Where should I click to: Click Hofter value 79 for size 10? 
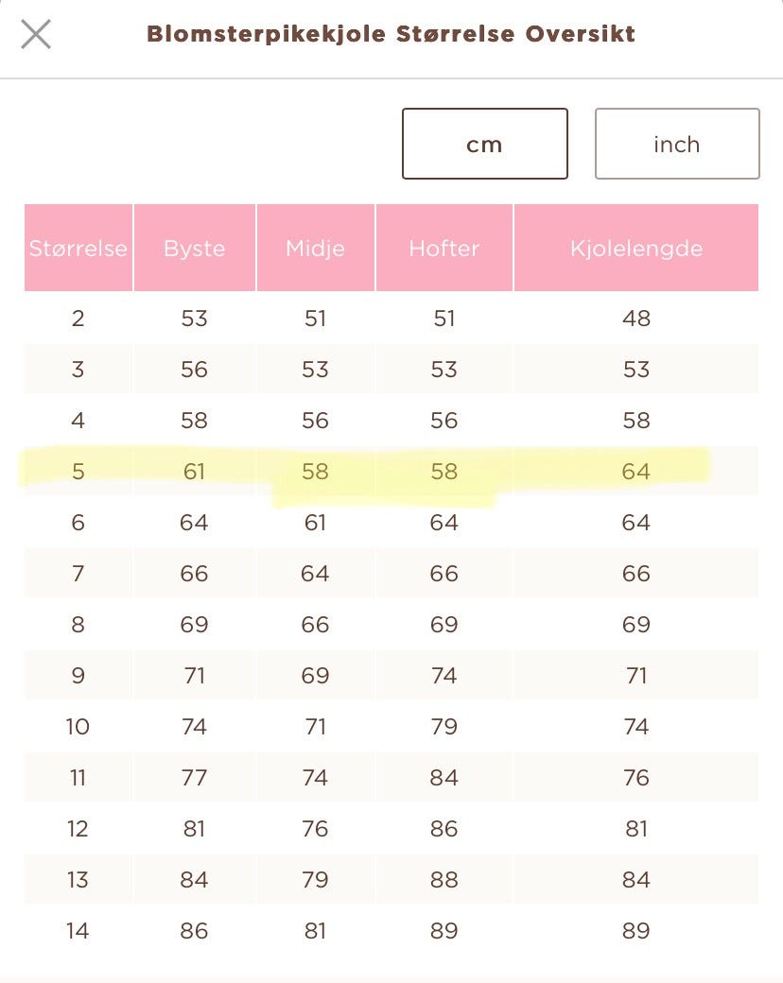[x=444, y=727]
